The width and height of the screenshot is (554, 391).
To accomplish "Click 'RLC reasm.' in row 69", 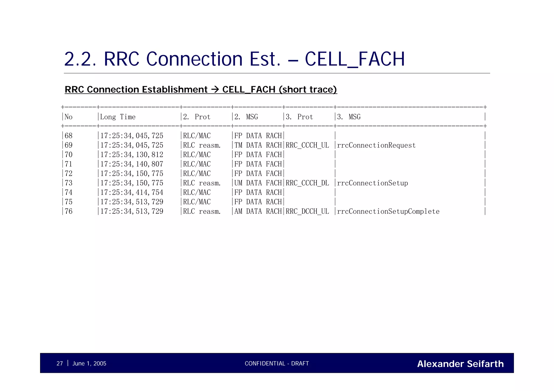I will (202, 145).
